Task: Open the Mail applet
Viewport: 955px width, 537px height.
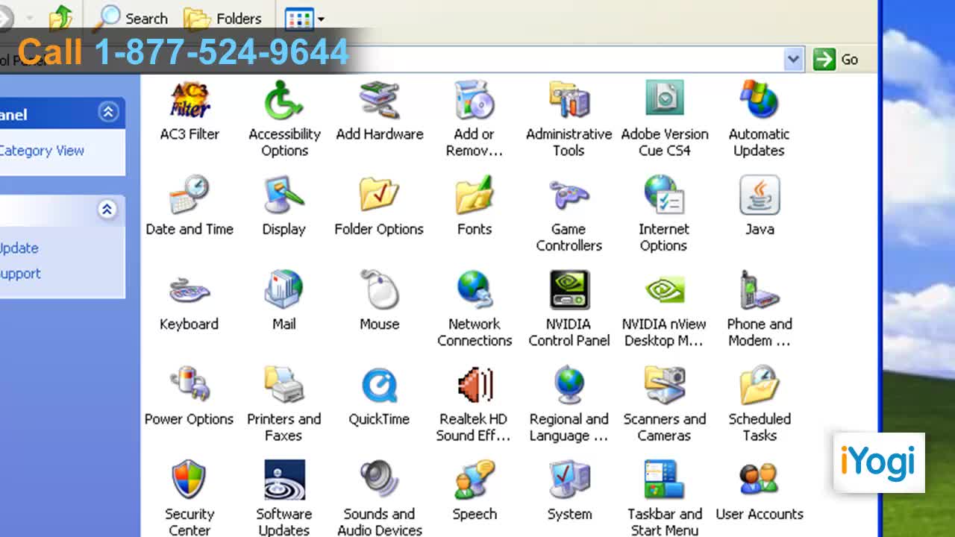Action: [284, 301]
